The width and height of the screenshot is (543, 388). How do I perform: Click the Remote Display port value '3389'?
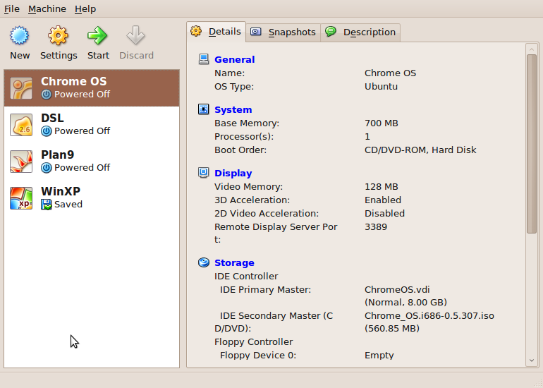tap(376, 227)
